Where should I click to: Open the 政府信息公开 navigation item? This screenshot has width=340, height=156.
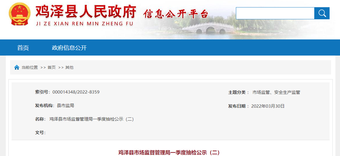[69, 48]
